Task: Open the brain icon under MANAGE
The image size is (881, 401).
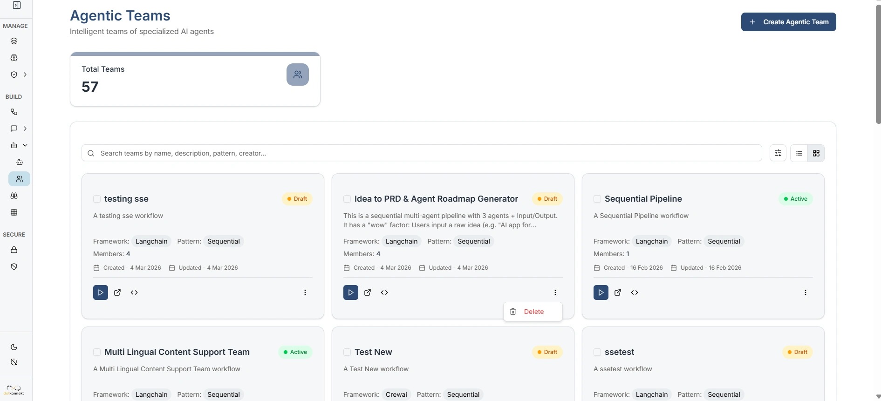Action: (x=14, y=58)
